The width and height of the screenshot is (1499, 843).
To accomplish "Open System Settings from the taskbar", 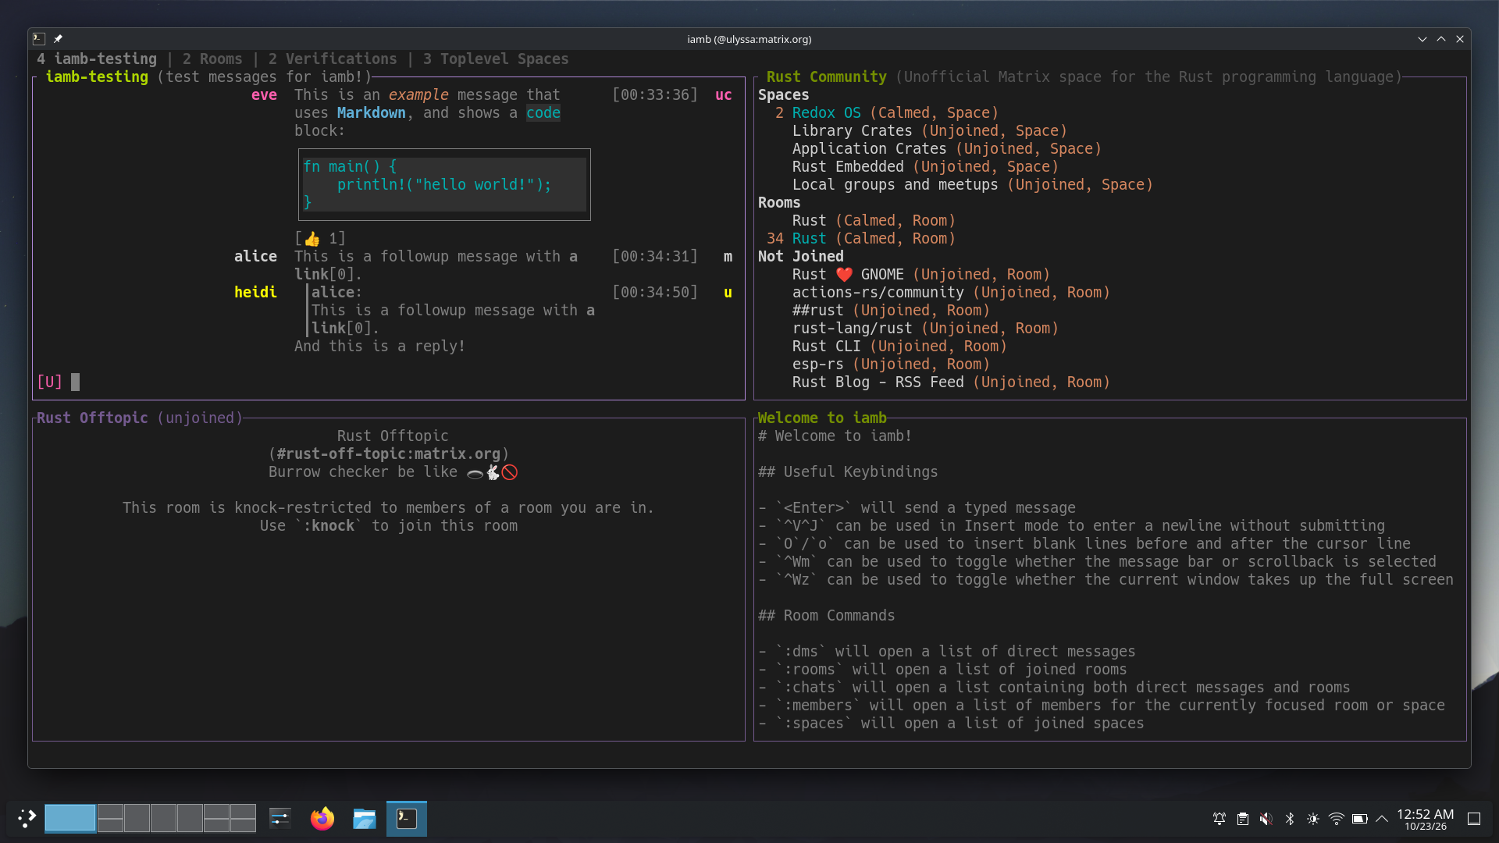I will click(280, 818).
